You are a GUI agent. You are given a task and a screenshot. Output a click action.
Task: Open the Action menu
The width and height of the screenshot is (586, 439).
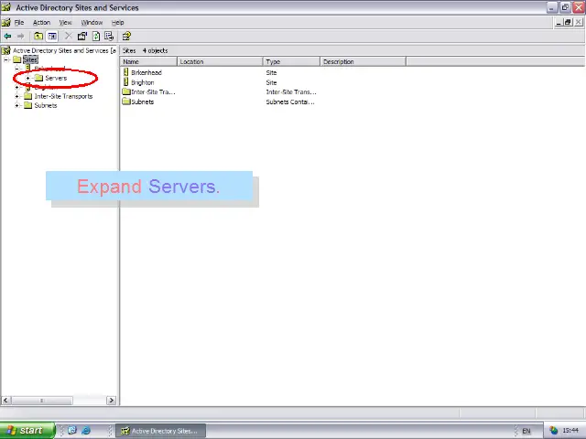tap(41, 22)
